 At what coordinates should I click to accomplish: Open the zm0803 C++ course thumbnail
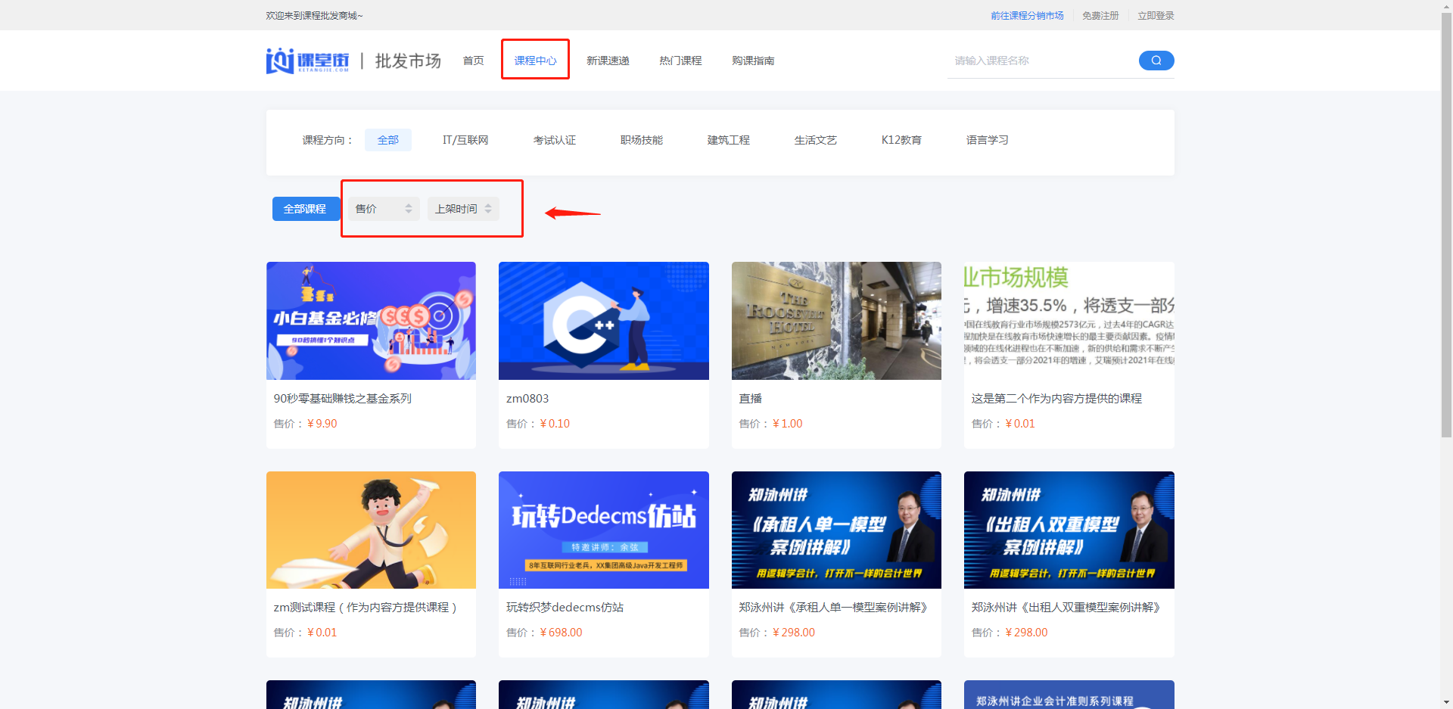pyautogui.click(x=604, y=321)
